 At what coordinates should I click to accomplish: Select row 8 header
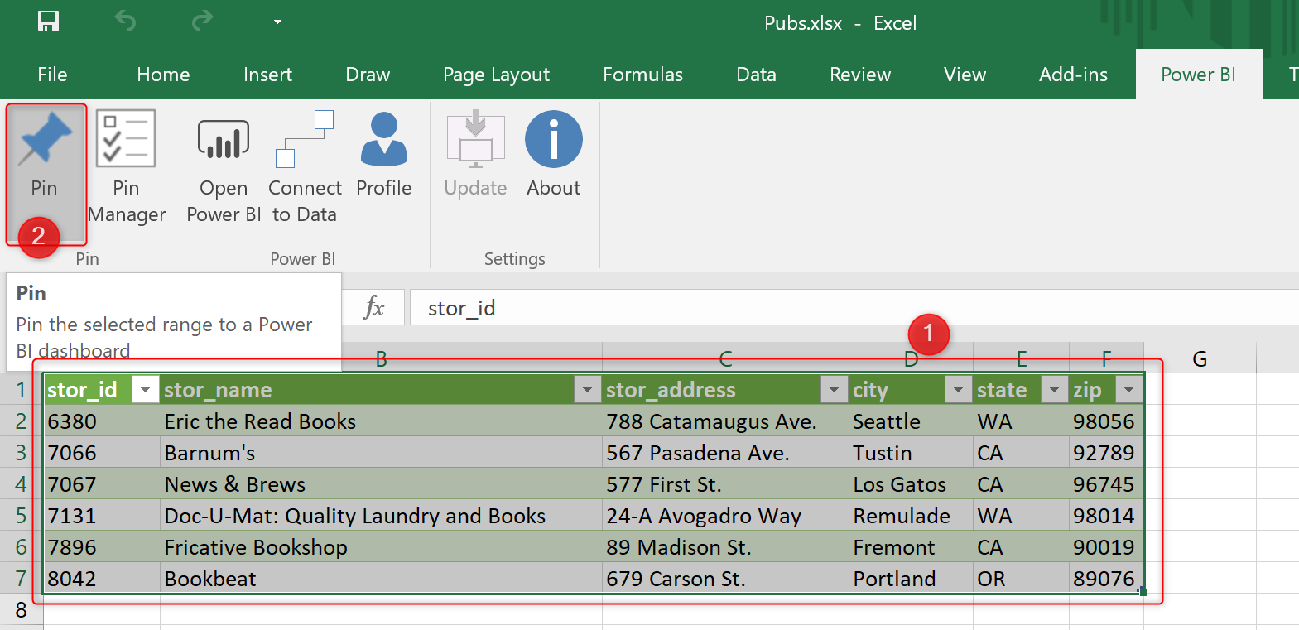coord(22,609)
